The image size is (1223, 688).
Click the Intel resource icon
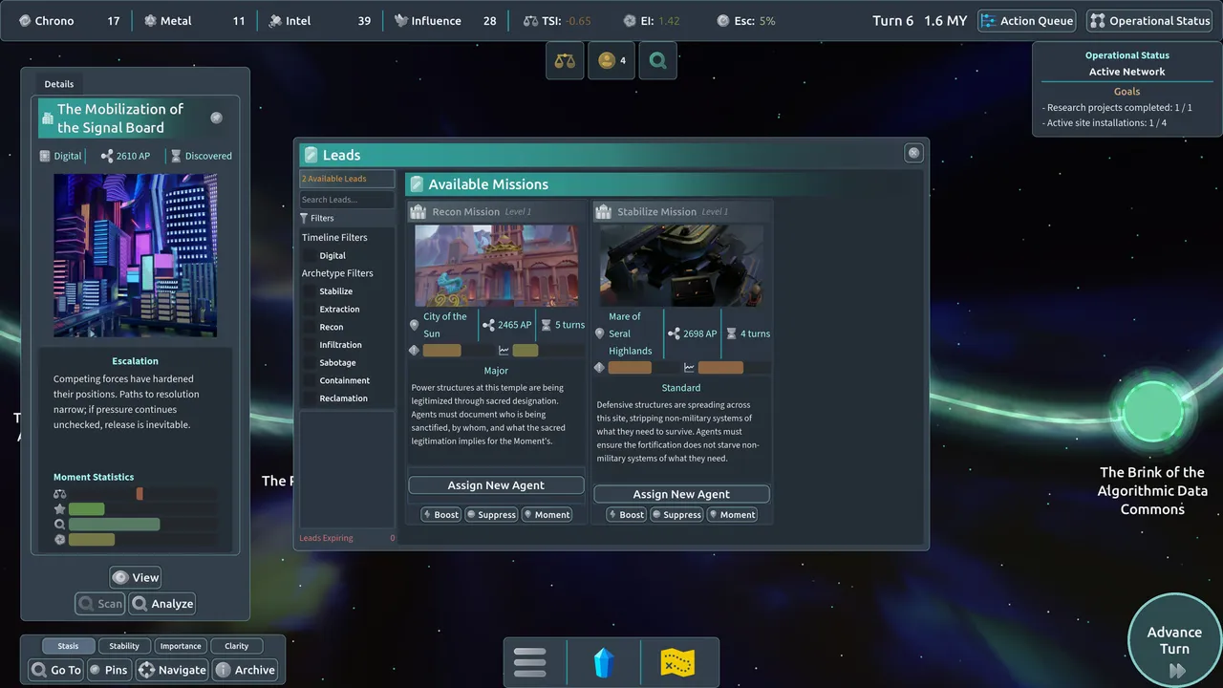(x=276, y=21)
